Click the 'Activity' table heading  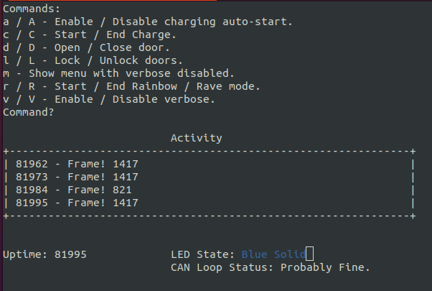tap(196, 138)
